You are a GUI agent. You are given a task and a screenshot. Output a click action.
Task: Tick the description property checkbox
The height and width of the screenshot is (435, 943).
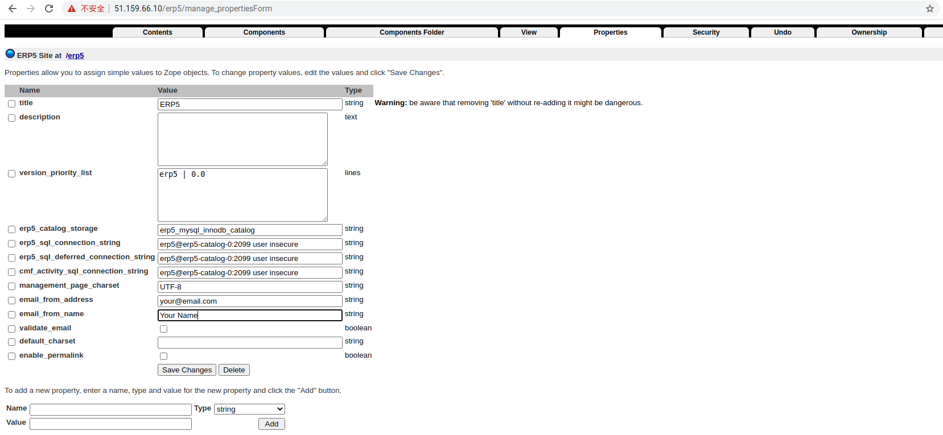(11, 118)
